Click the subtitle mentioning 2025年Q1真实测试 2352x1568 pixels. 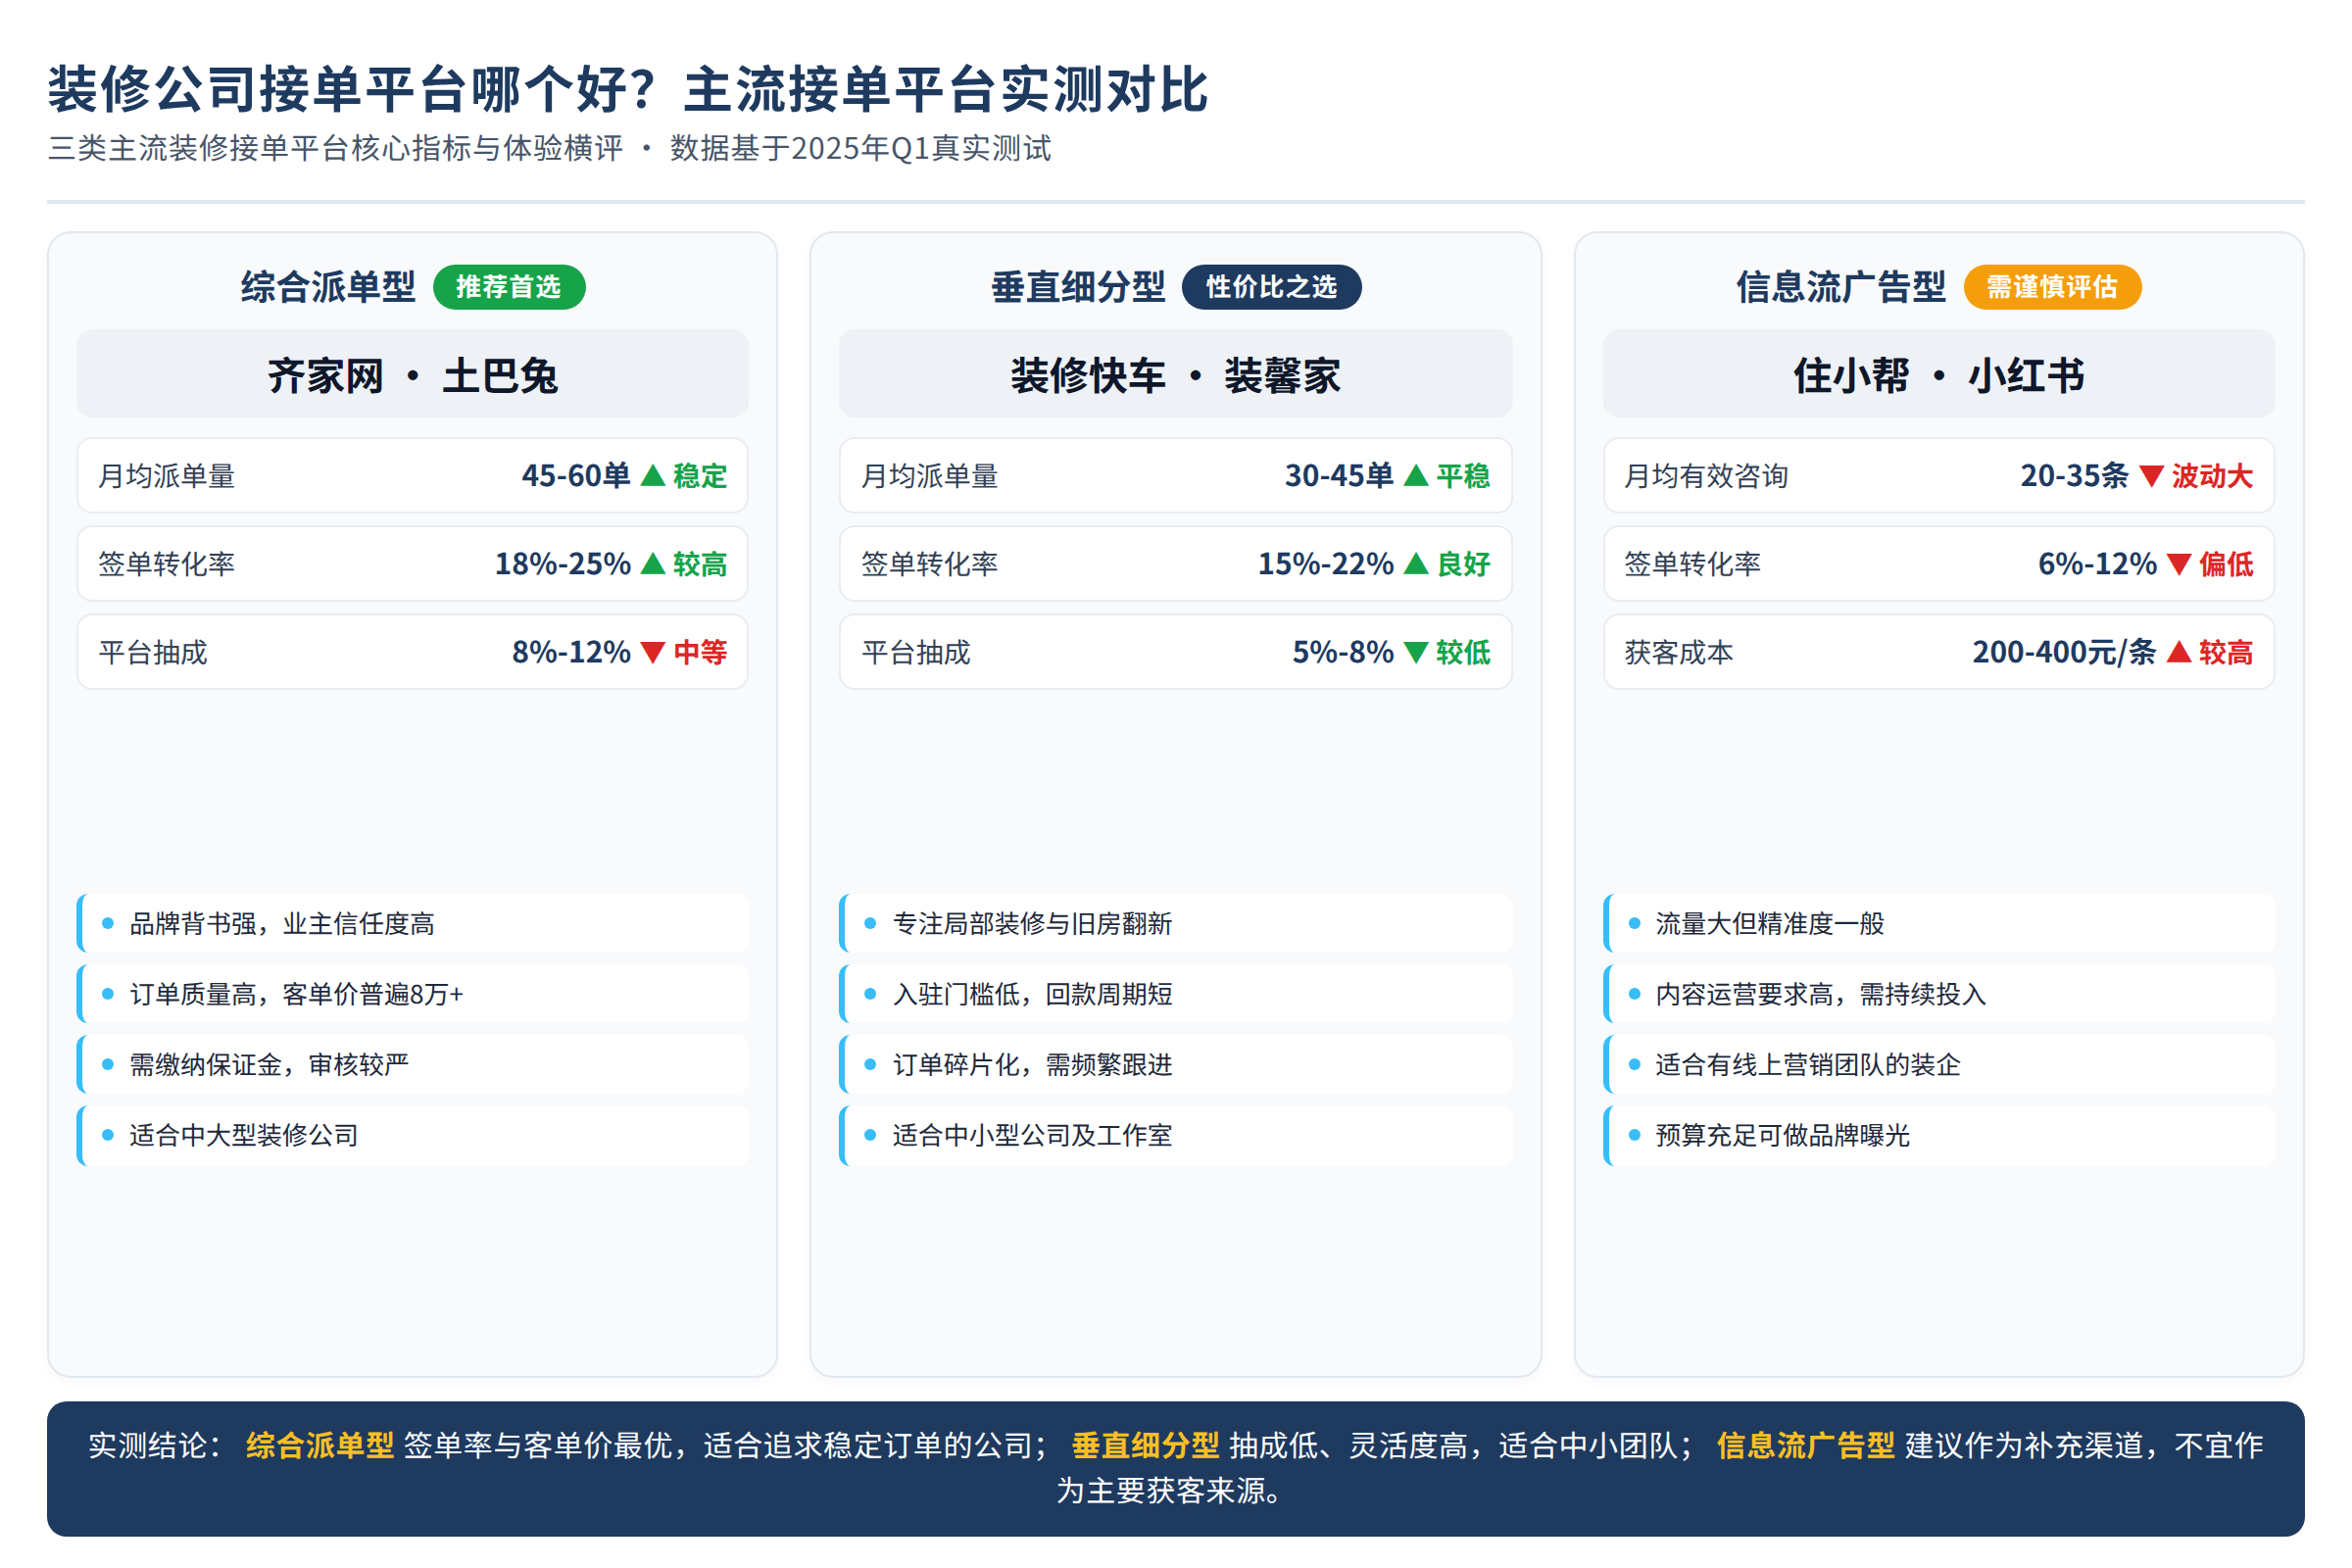coord(549,148)
